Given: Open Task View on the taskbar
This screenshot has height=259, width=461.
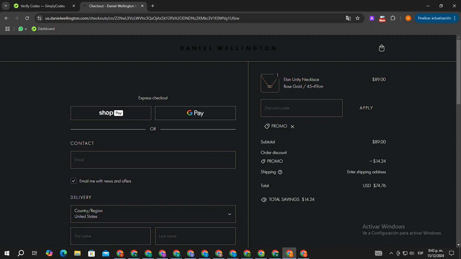Looking at the screenshot, I should pos(34,253).
